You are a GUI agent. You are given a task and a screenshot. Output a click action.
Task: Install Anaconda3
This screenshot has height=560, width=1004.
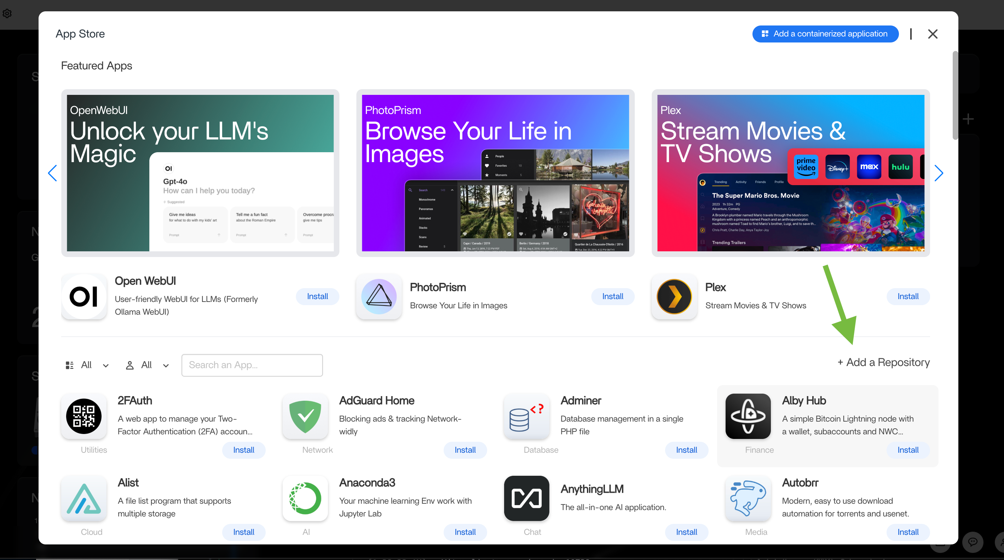point(465,532)
